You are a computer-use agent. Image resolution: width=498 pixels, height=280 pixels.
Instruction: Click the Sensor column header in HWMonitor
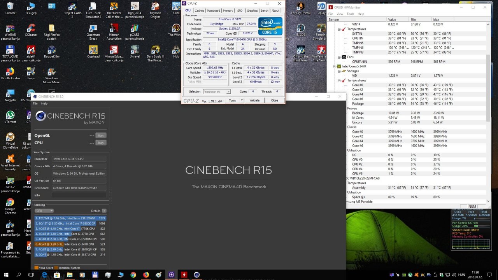pyautogui.click(x=357, y=19)
